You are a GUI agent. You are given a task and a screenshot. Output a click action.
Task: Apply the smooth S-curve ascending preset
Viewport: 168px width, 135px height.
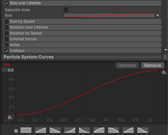(x=128, y=130)
